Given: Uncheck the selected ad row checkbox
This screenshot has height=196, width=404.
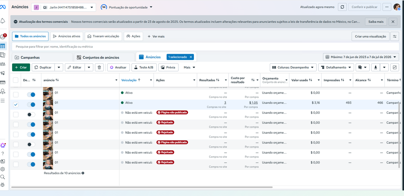Looking at the screenshot, I should 16,105.
